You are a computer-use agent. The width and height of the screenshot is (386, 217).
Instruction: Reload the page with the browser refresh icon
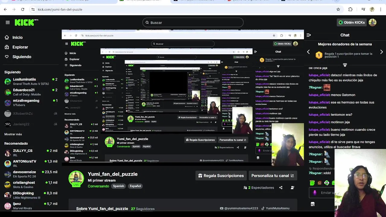click(23, 9)
